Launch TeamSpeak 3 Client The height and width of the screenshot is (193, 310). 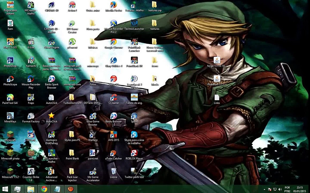pyautogui.click(x=134, y=79)
